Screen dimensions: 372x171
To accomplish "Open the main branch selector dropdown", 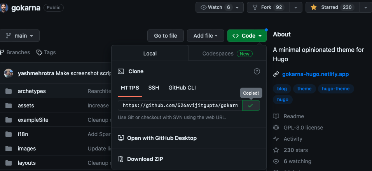I will point(20,36).
